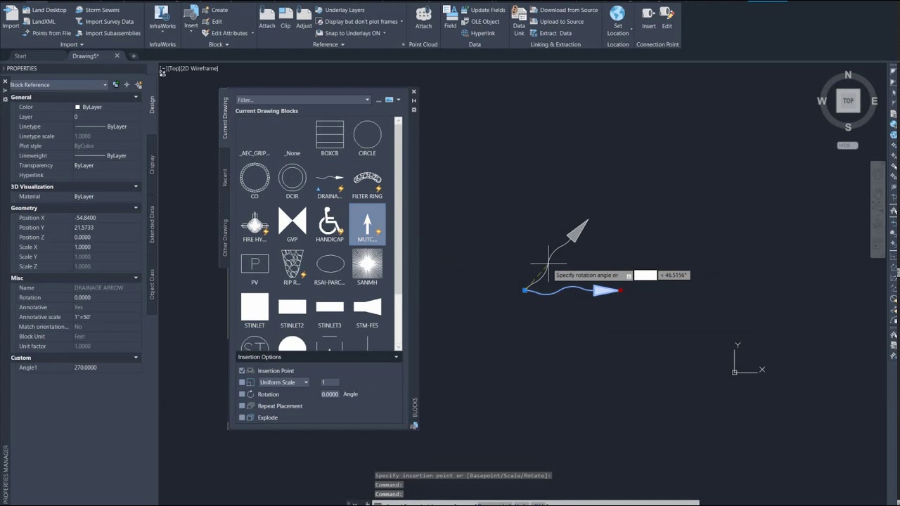Click the WCS dropdown under ViewCube
Screen dimensions: 900x506
847,145
